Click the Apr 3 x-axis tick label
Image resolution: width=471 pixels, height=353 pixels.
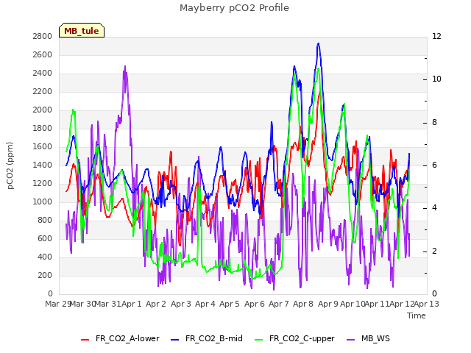(181, 304)
